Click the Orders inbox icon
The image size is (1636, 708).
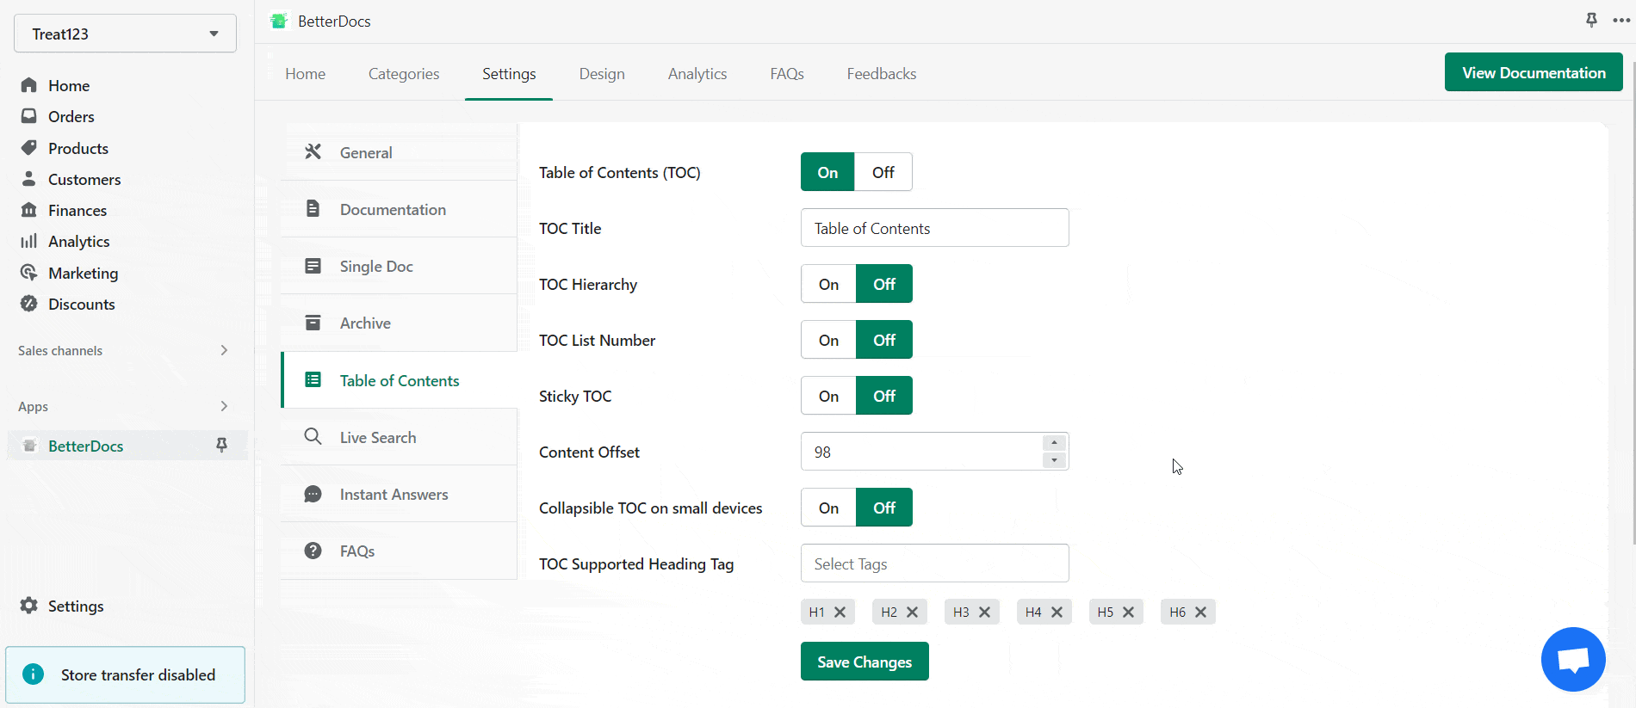29,116
